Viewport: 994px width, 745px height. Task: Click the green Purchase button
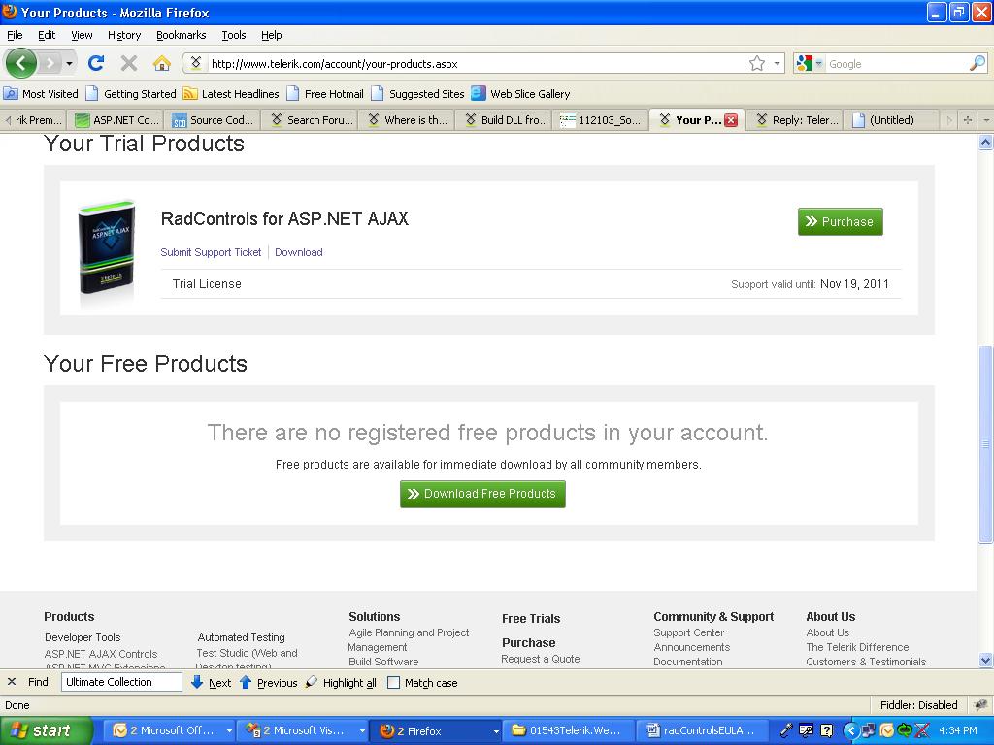(x=840, y=222)
